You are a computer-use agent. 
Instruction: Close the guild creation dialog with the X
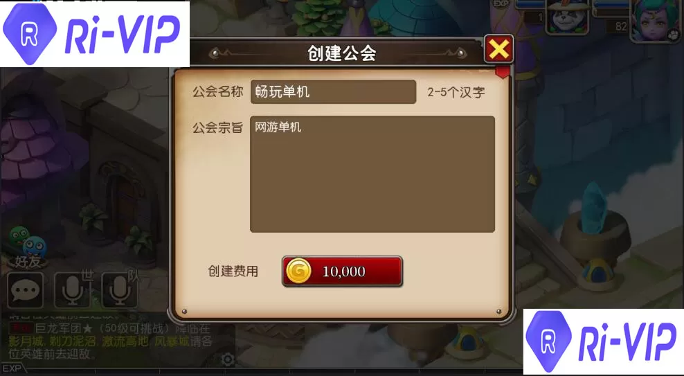[498, 49]
